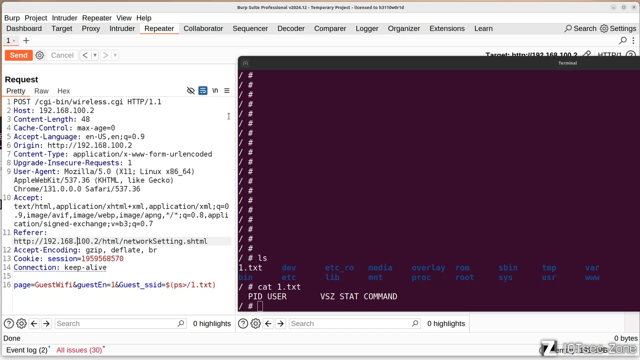
Task: Focus the request Search input field
Action: 120,324
